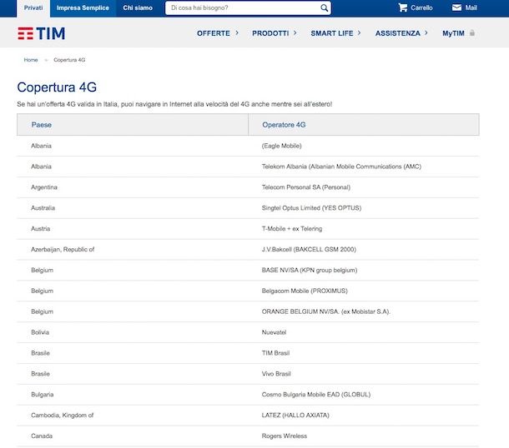
Task: Click the Telekom Albania operator cell
Action: point(341,167)
